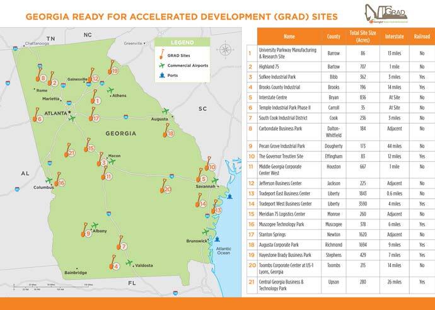Click Interstate Centre in the table
435x310 pixels.
coord(273,97)
